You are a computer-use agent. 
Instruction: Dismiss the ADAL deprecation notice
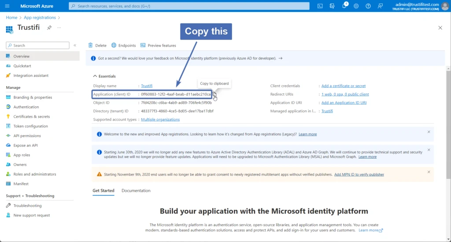pyautogui.click(x=429, y=150)
